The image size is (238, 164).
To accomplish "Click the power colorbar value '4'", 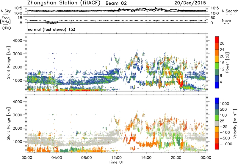I will pyautogui.click(x=221, y=82).
